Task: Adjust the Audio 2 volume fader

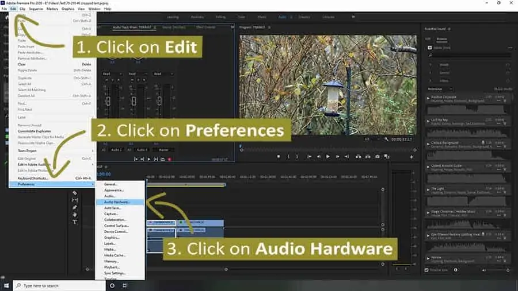Action: pos(108,101)
